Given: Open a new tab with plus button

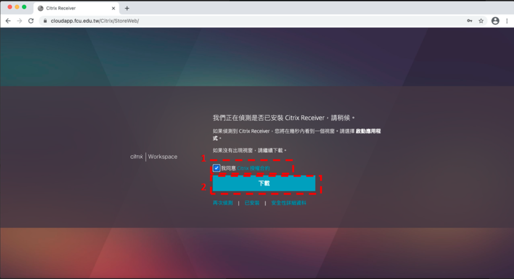Looking at the screenshot, I should tap(127, 8).
